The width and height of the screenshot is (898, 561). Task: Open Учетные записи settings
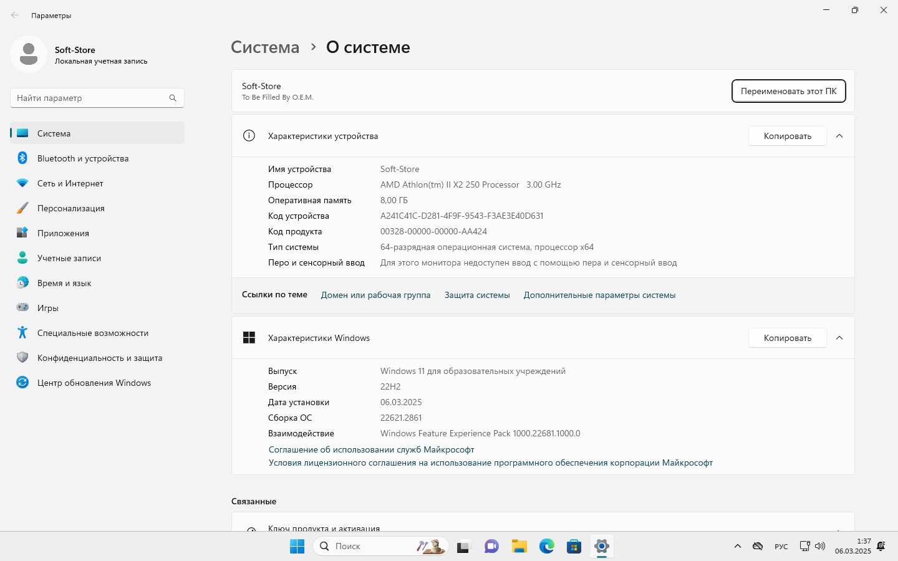click(x=97, y=258)
